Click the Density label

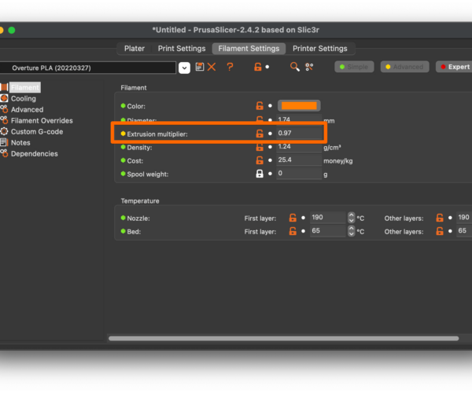pos(139,148)
